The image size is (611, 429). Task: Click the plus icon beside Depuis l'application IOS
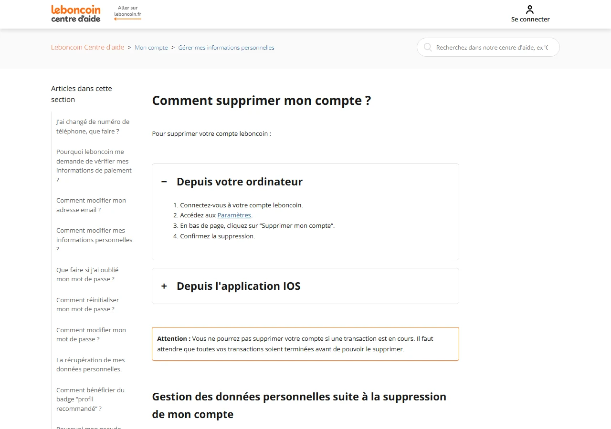(164, 286)
